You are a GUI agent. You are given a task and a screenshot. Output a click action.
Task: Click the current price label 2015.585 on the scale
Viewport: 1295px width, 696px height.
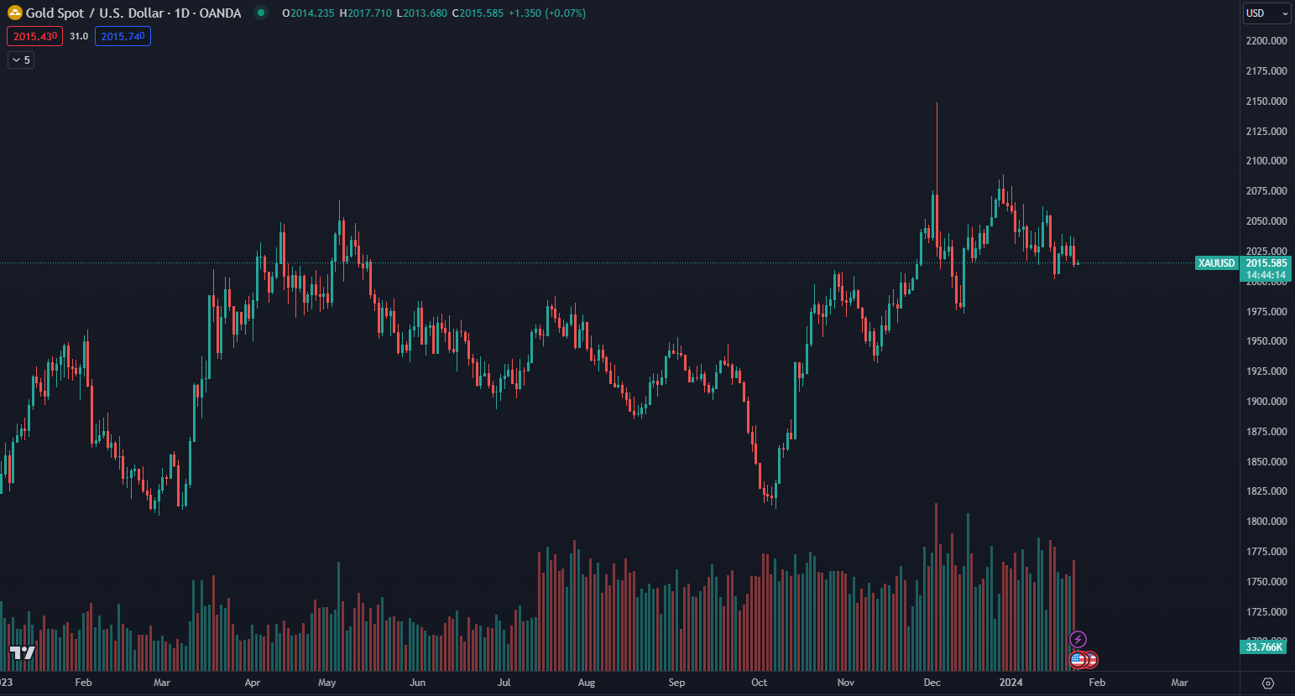[1266, 263]
